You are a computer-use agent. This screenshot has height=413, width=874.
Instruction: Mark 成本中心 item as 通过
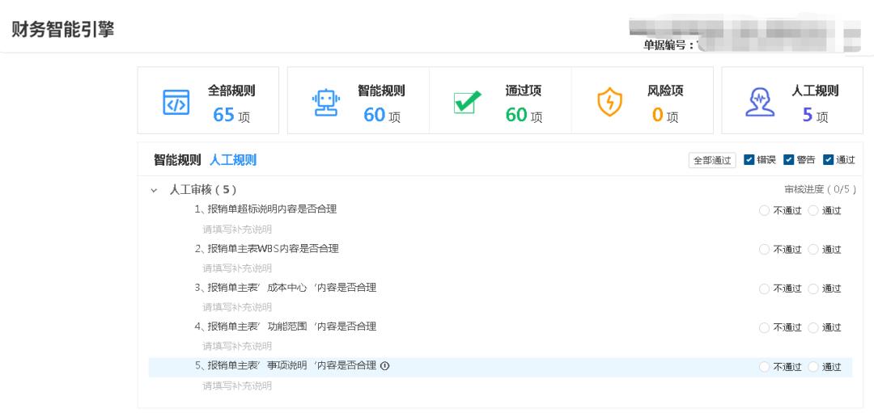pos(813,289)
